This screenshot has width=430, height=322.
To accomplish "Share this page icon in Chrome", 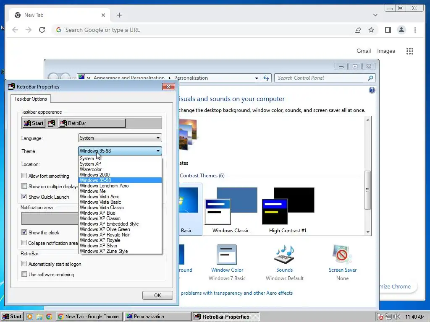I will click(x=358, y=30).
